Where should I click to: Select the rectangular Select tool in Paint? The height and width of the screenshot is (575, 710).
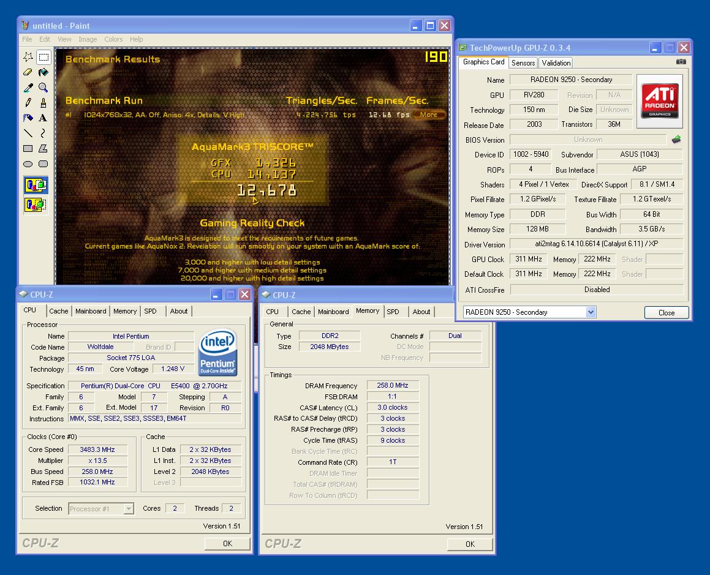pos(43,56)
